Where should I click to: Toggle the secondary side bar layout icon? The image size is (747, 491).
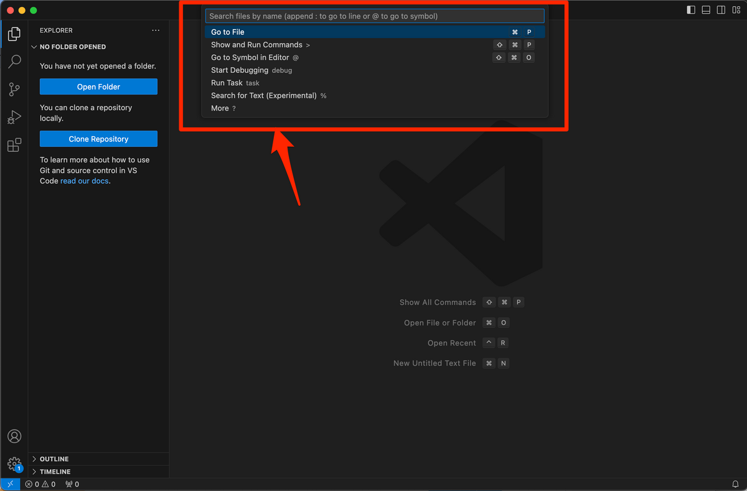pyautogui.click(x=721, y=10)
